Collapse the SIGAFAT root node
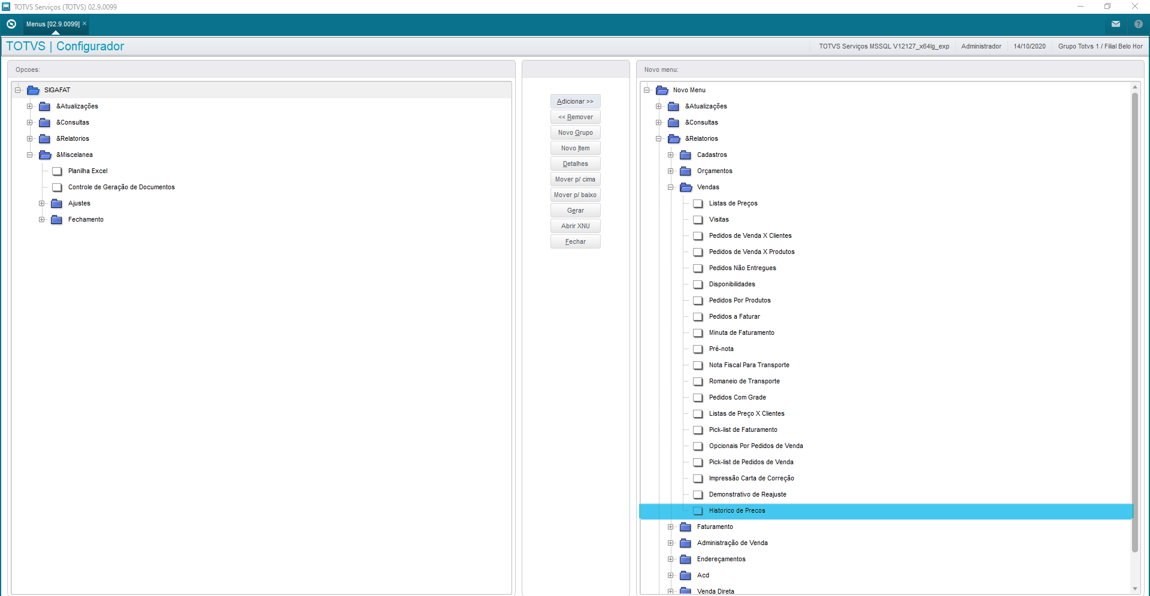Image resolution: width=1150 pixels, height=596 pixels. tap(18, 90)
